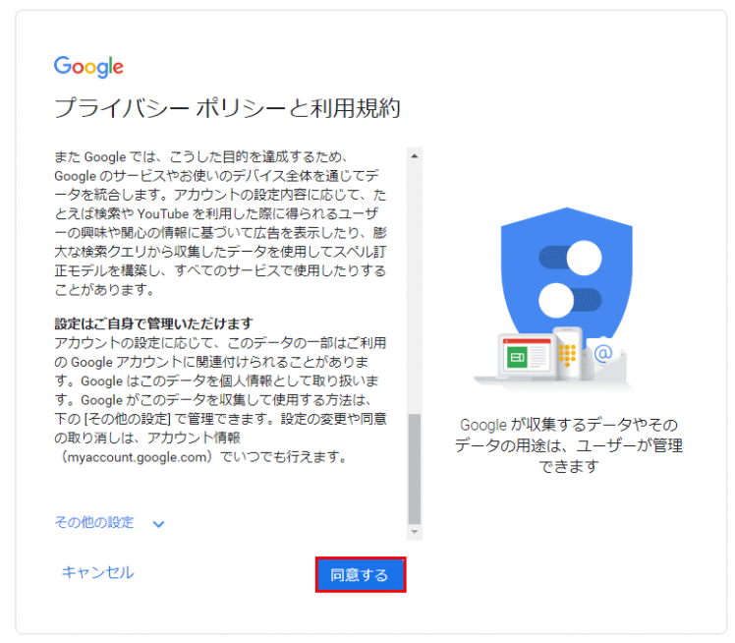The image size is (735, 643).
Task: Click the caption text under the shield image
Action: [x=569, y=445]
